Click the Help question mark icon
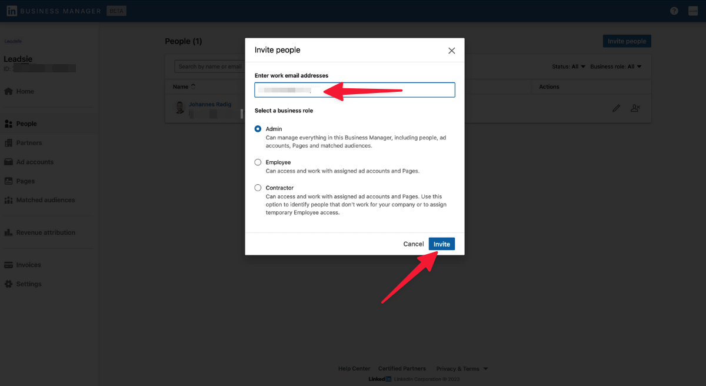 (674, 10)
